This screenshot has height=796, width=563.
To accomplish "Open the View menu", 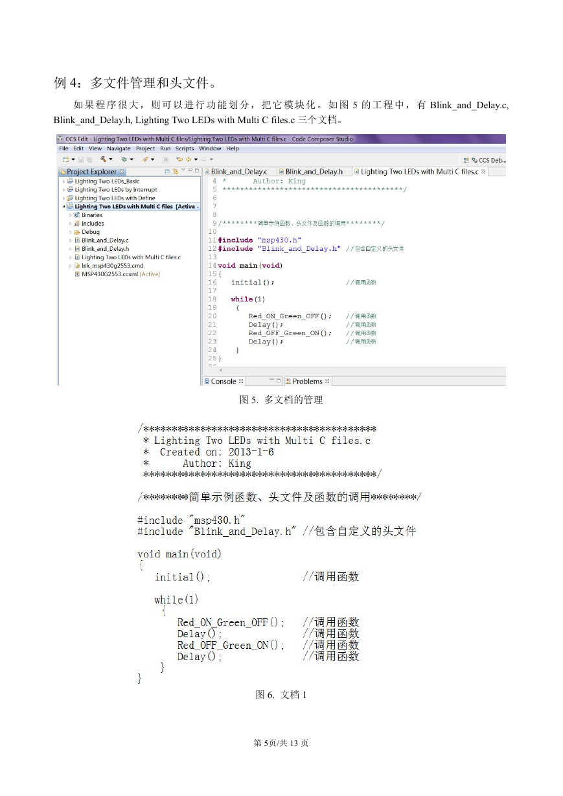I will pos(95,148).
